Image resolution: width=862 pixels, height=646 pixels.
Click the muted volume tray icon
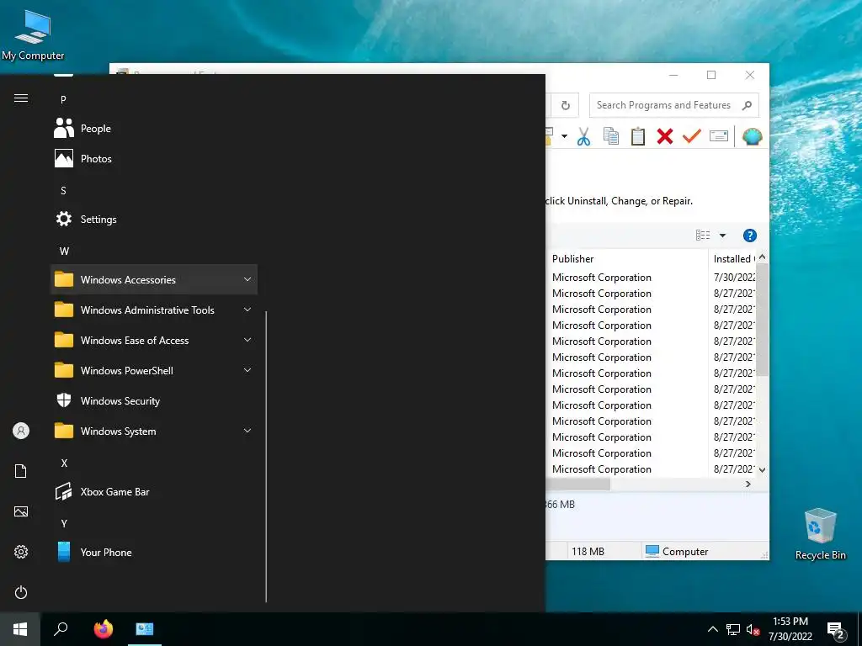tap(753, 629)
